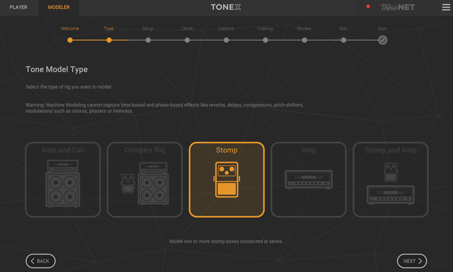Click 'Select the type of rig' text
Screen dimensions: 453x272
pyautogui.click(x=69, y=87)
